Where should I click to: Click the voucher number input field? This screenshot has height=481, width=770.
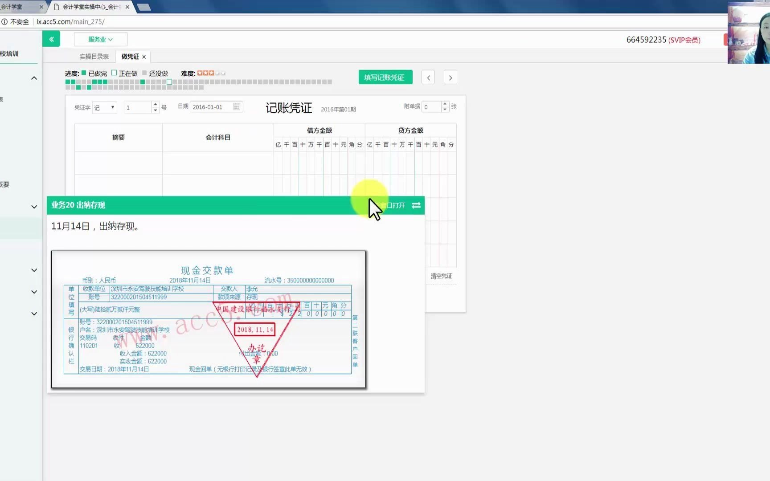coord(138,107)
